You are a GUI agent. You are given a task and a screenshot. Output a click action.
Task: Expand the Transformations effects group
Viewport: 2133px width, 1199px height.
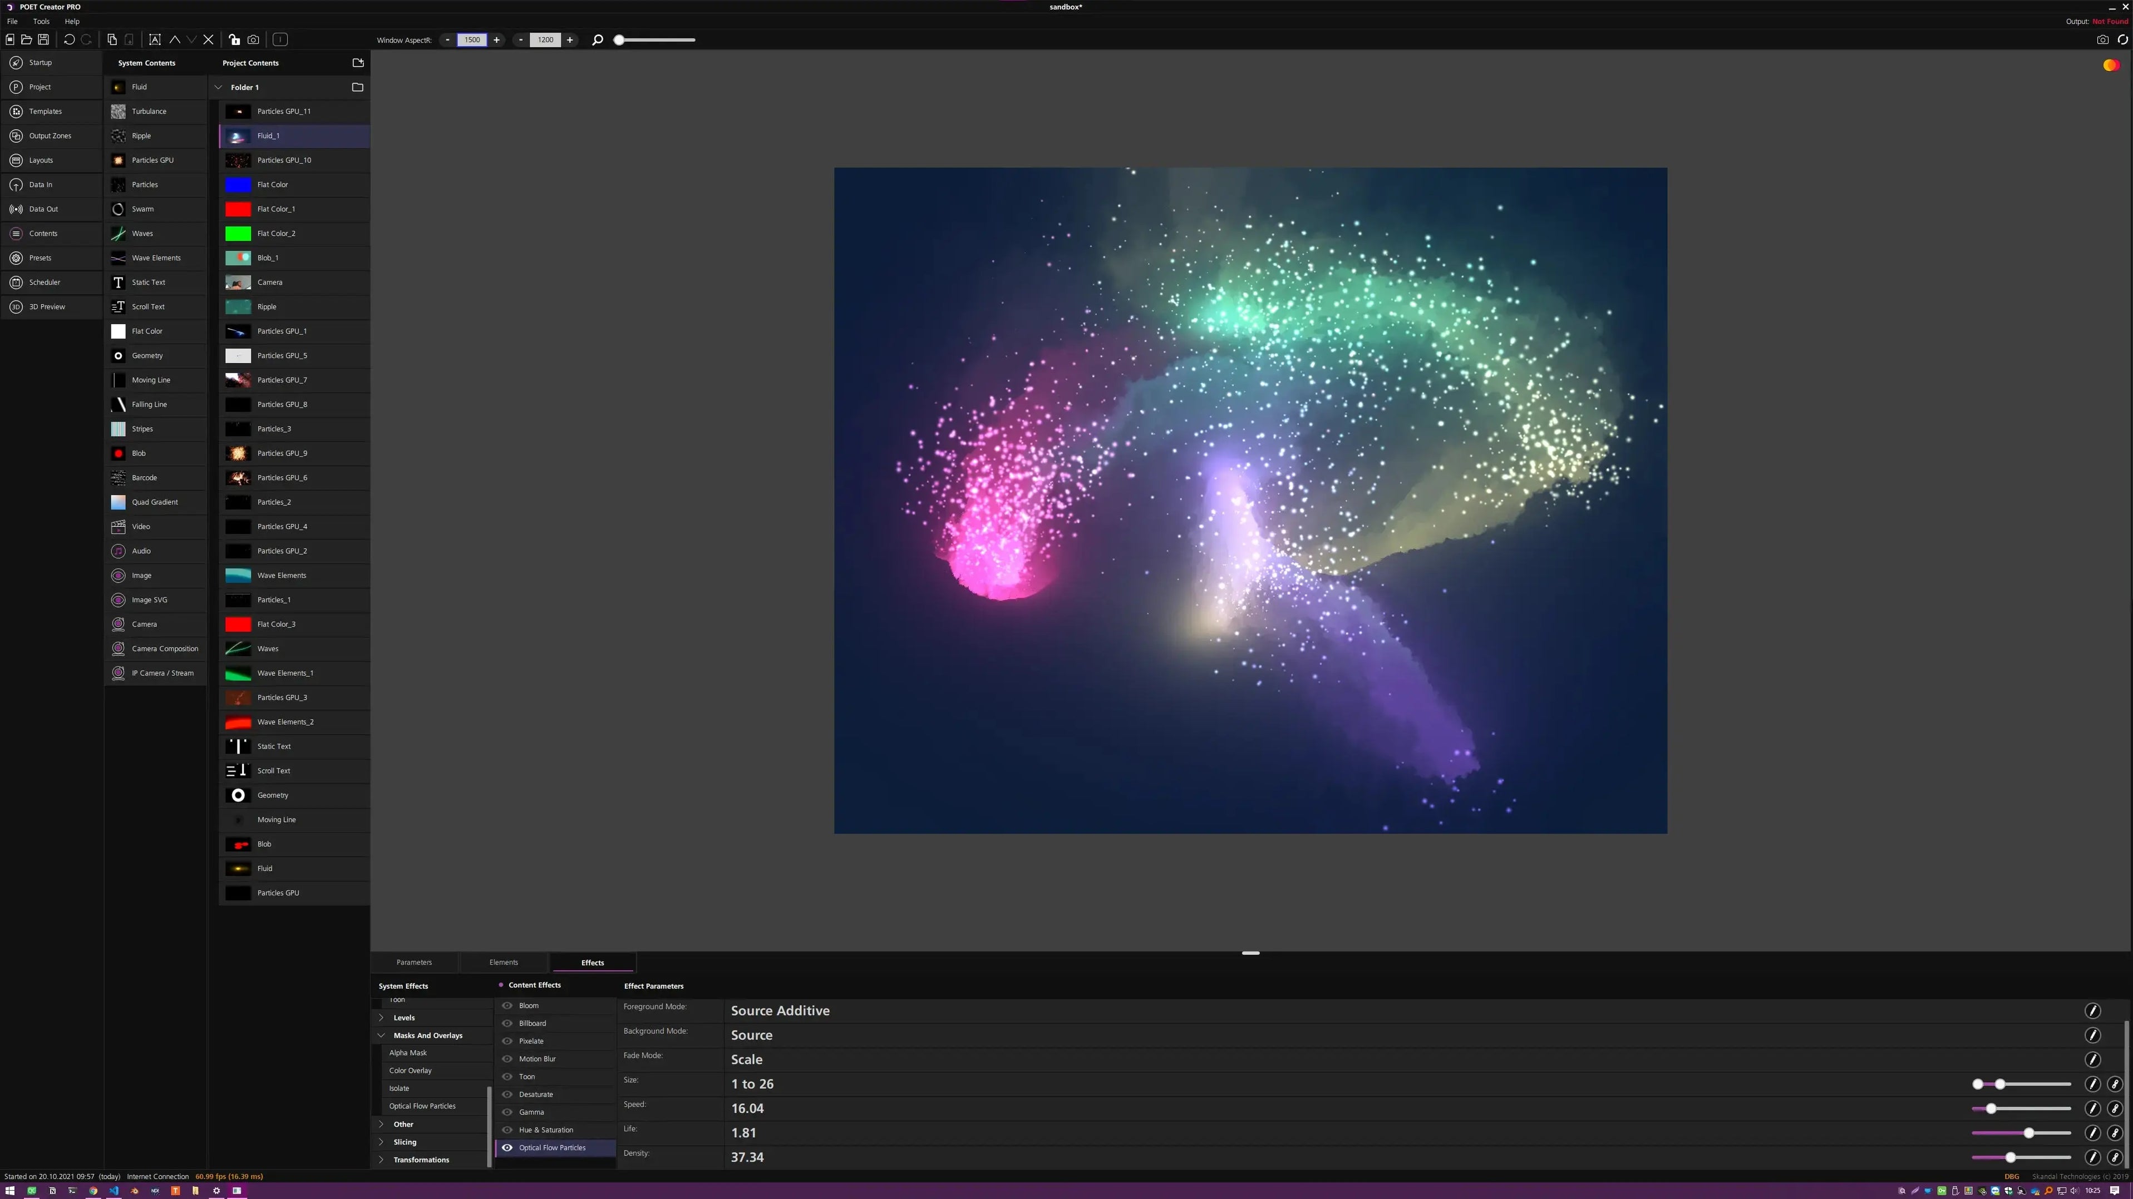[382, 1160]
